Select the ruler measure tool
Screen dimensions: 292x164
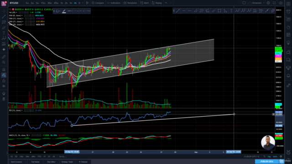(4, 56)
